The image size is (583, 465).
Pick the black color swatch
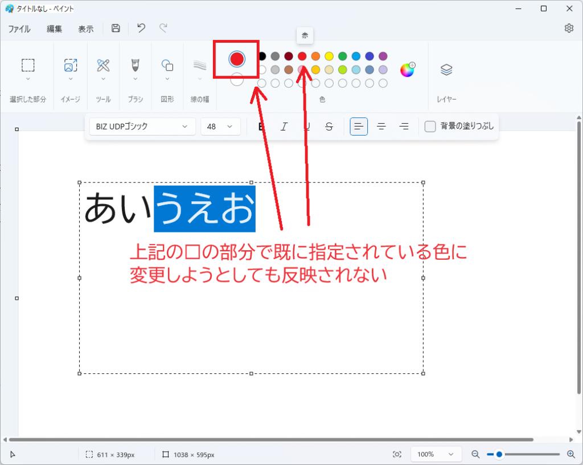262,56
